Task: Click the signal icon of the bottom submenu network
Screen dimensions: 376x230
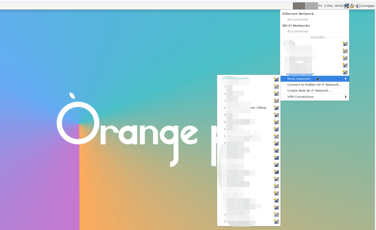Action: 276,221
